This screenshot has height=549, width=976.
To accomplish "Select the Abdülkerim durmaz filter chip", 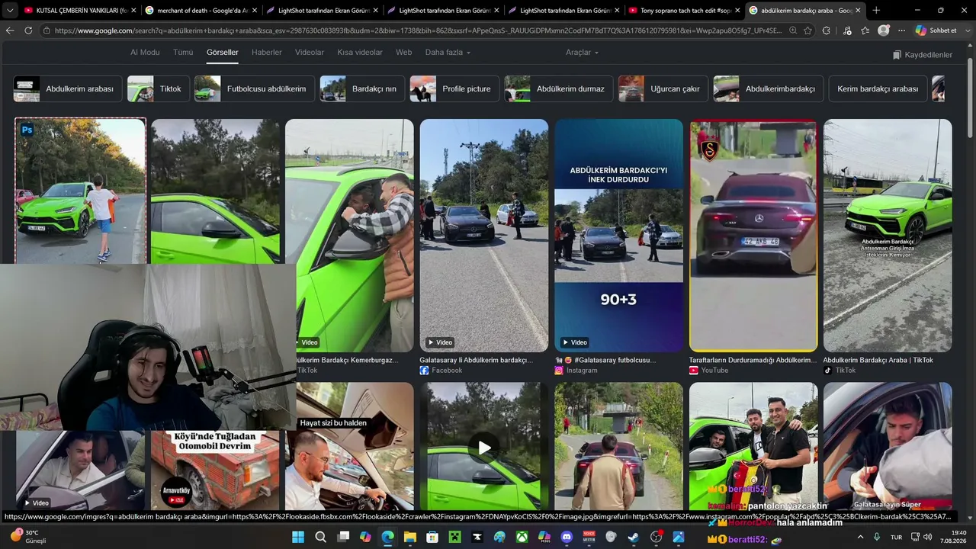I will point(558,88).
